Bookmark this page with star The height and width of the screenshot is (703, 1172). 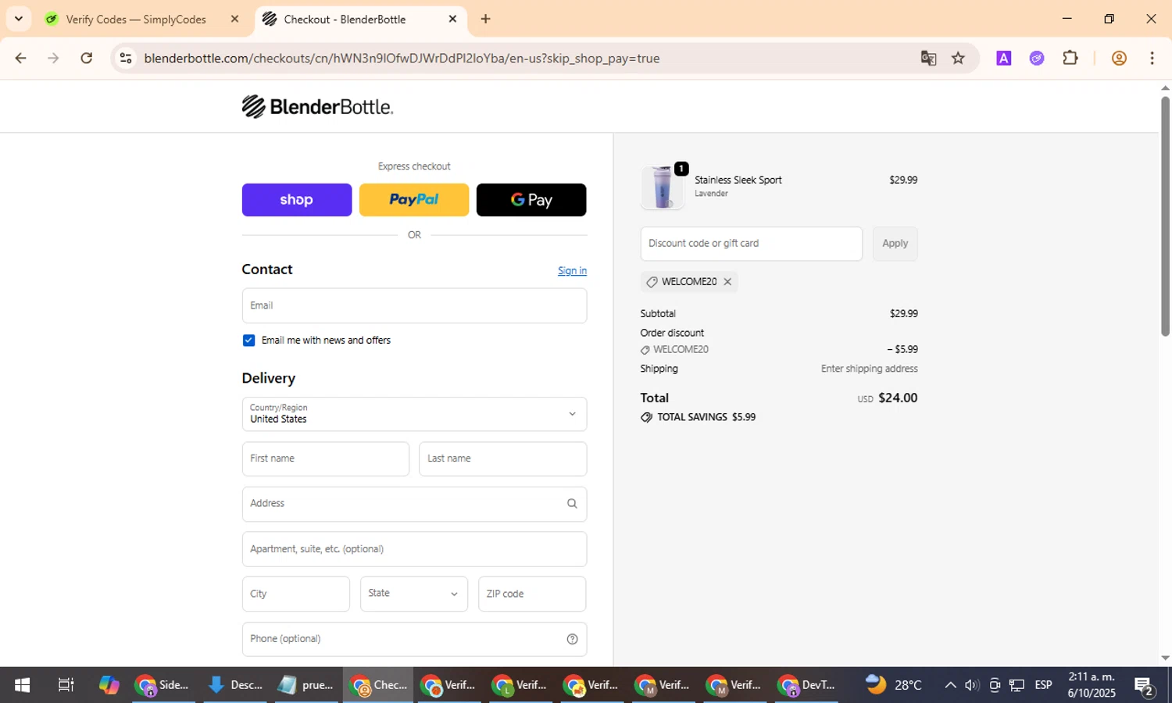[x=958, y=59]
